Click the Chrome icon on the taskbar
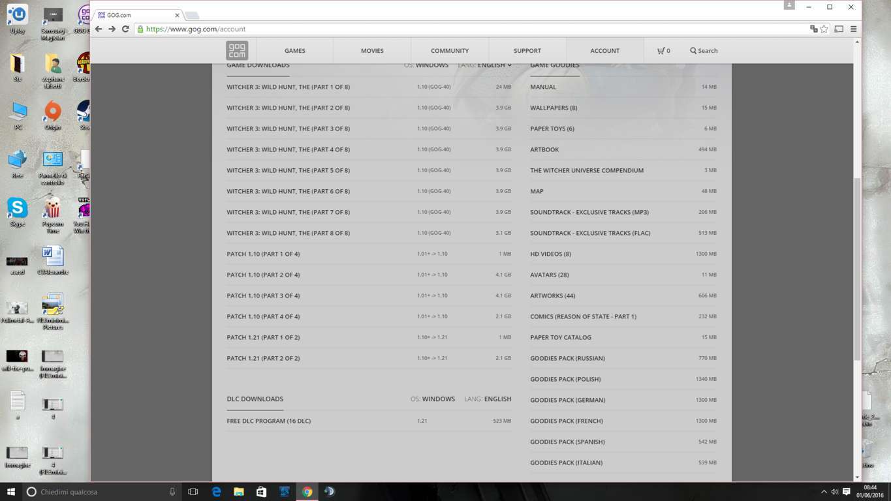The width and height of the screenshot is (891, 501). click(x=307, y=492)
